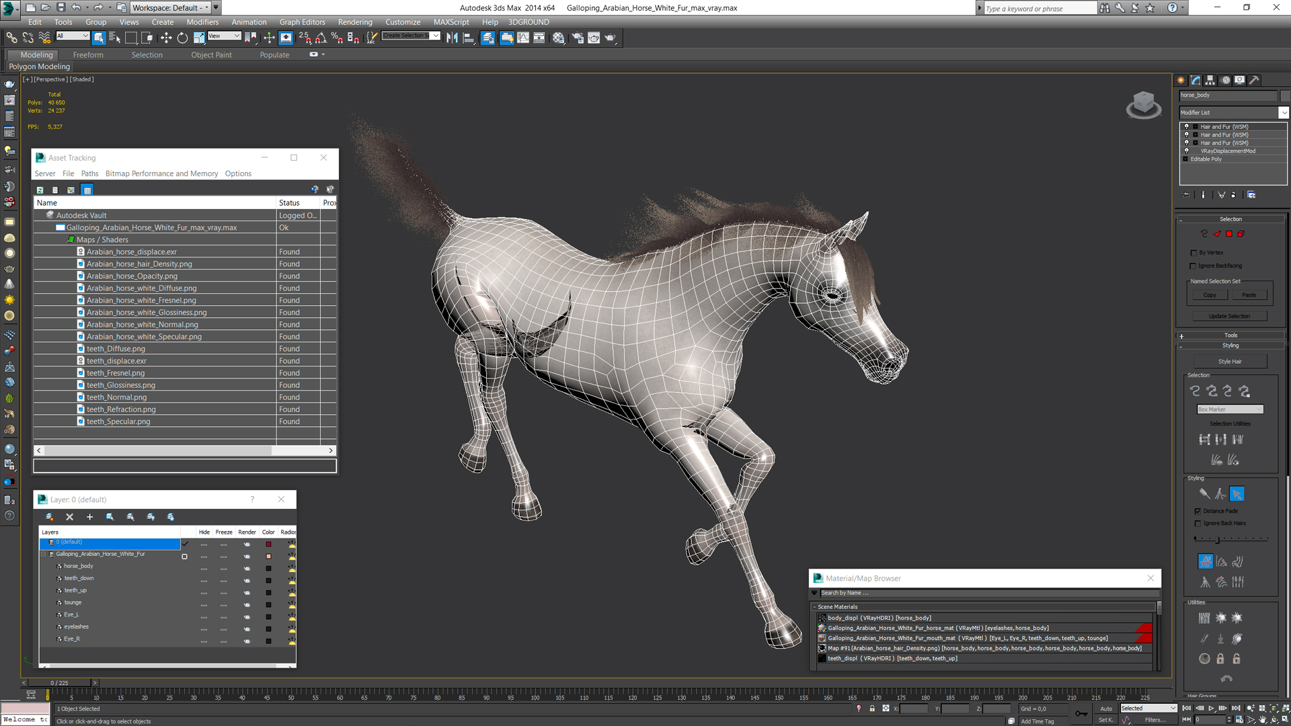Uncheck the Distance Fade checkbox
The image size is (1291, 726).
pyautogui.click(x=1198, y=511)
